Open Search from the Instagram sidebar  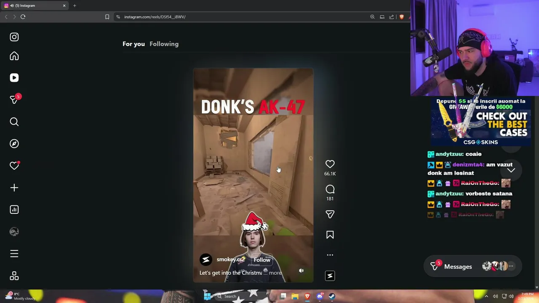click(x=14, y=122)
